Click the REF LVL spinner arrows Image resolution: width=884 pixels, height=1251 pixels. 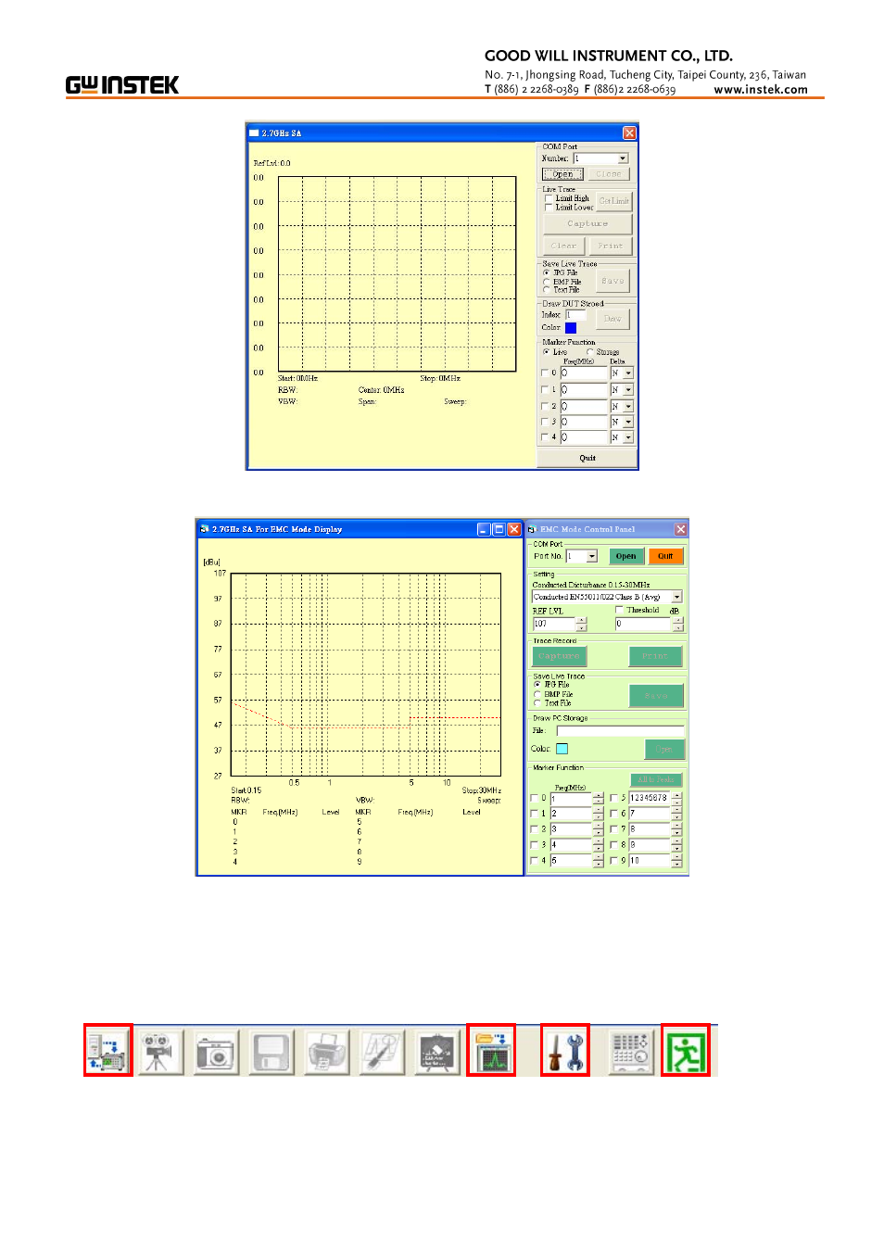(582, 625)
